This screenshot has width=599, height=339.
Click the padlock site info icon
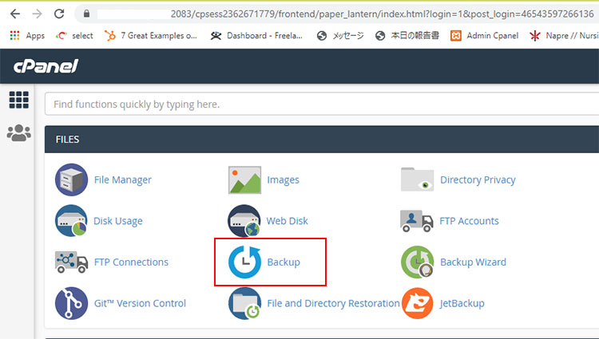[87, 14]
